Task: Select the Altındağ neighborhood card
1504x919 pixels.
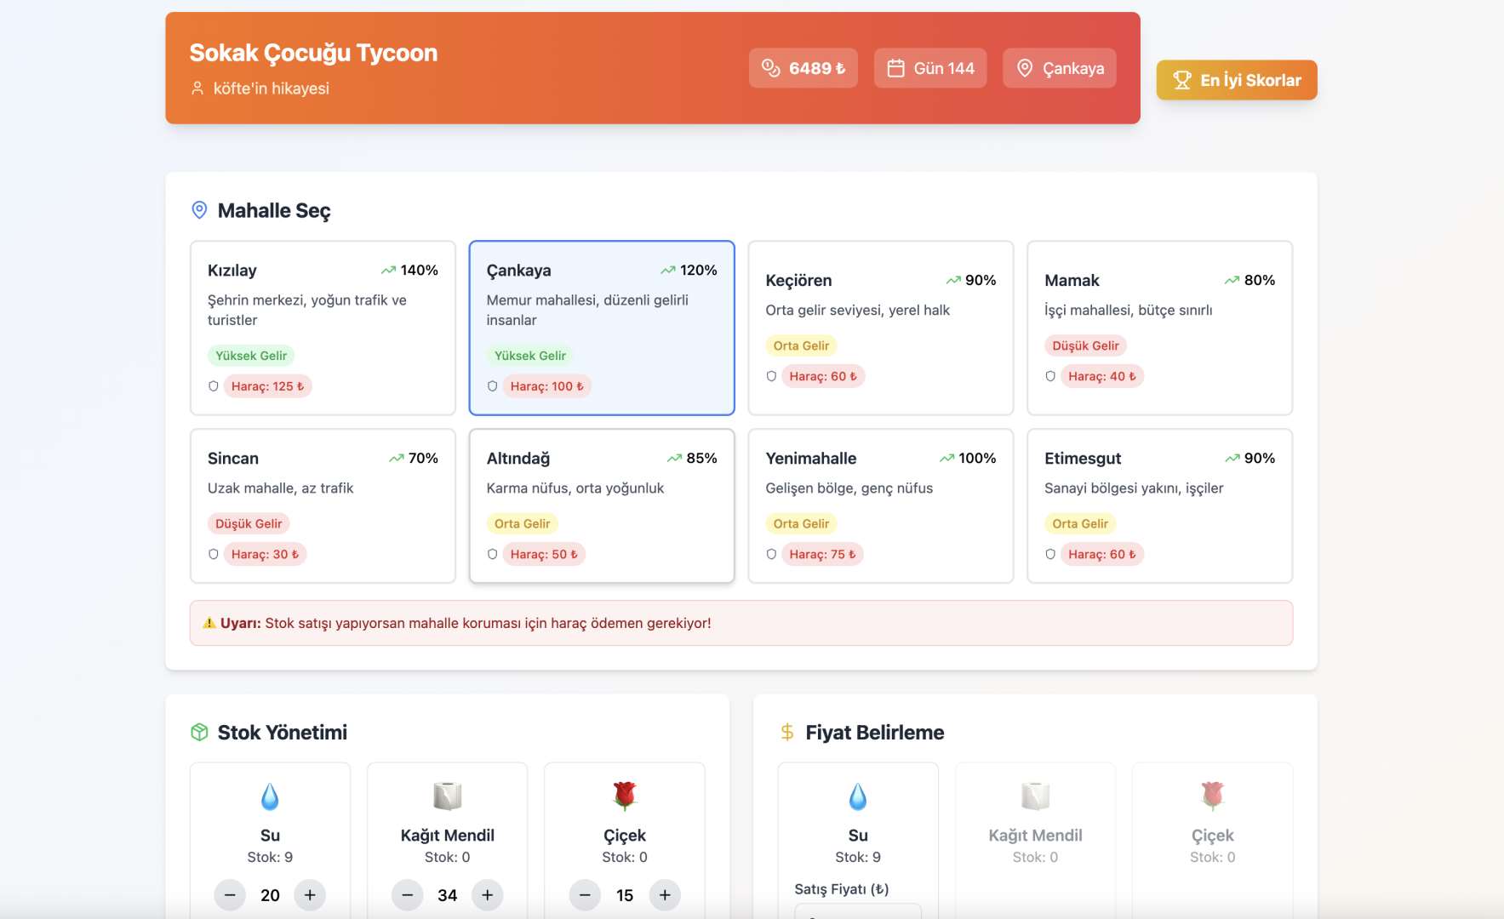Action: tap(602, 505)
